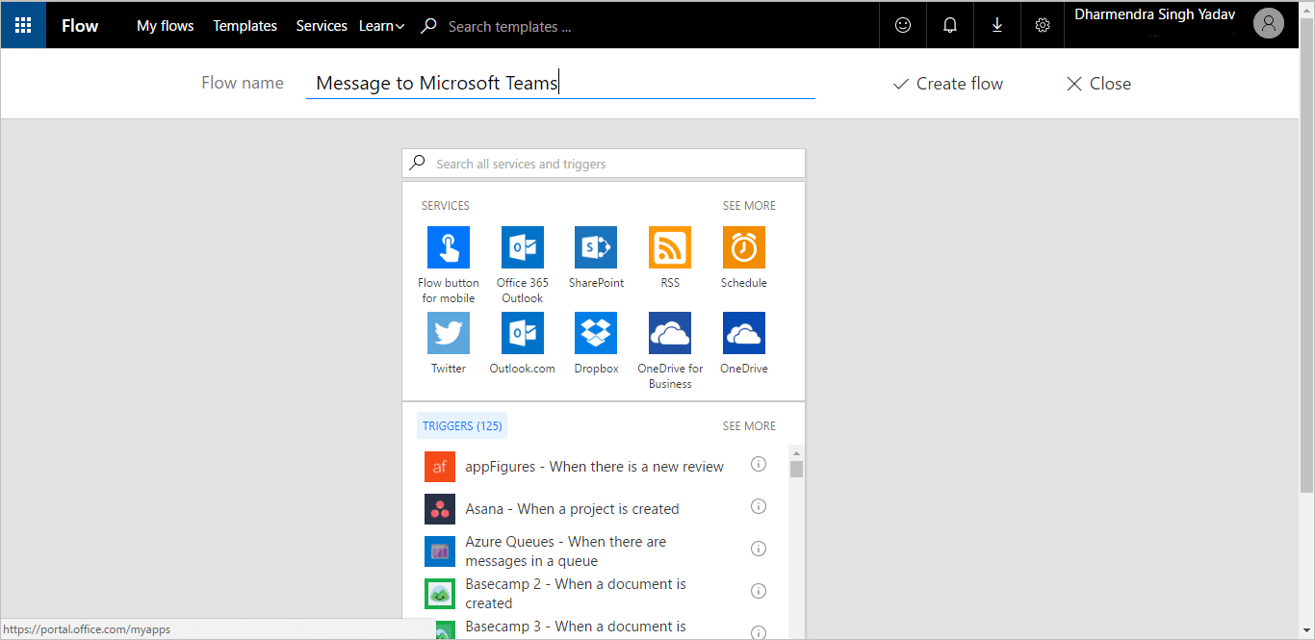This screenshot has height=640, width=1315.
Task: Select the Schedule service icon
Action: 744,247
